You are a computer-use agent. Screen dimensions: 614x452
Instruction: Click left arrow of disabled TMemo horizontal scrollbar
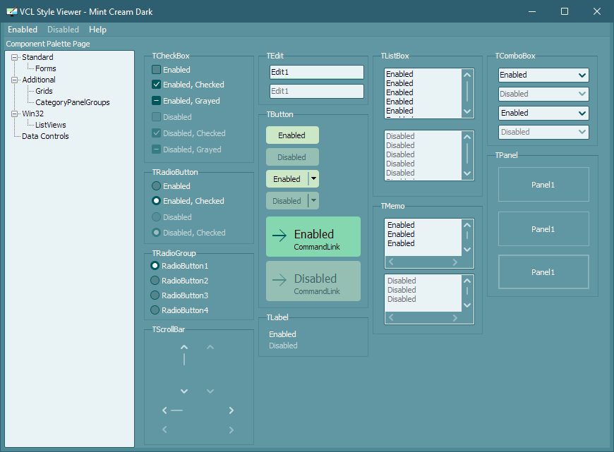pyautogui.click(x=391, y=317)
